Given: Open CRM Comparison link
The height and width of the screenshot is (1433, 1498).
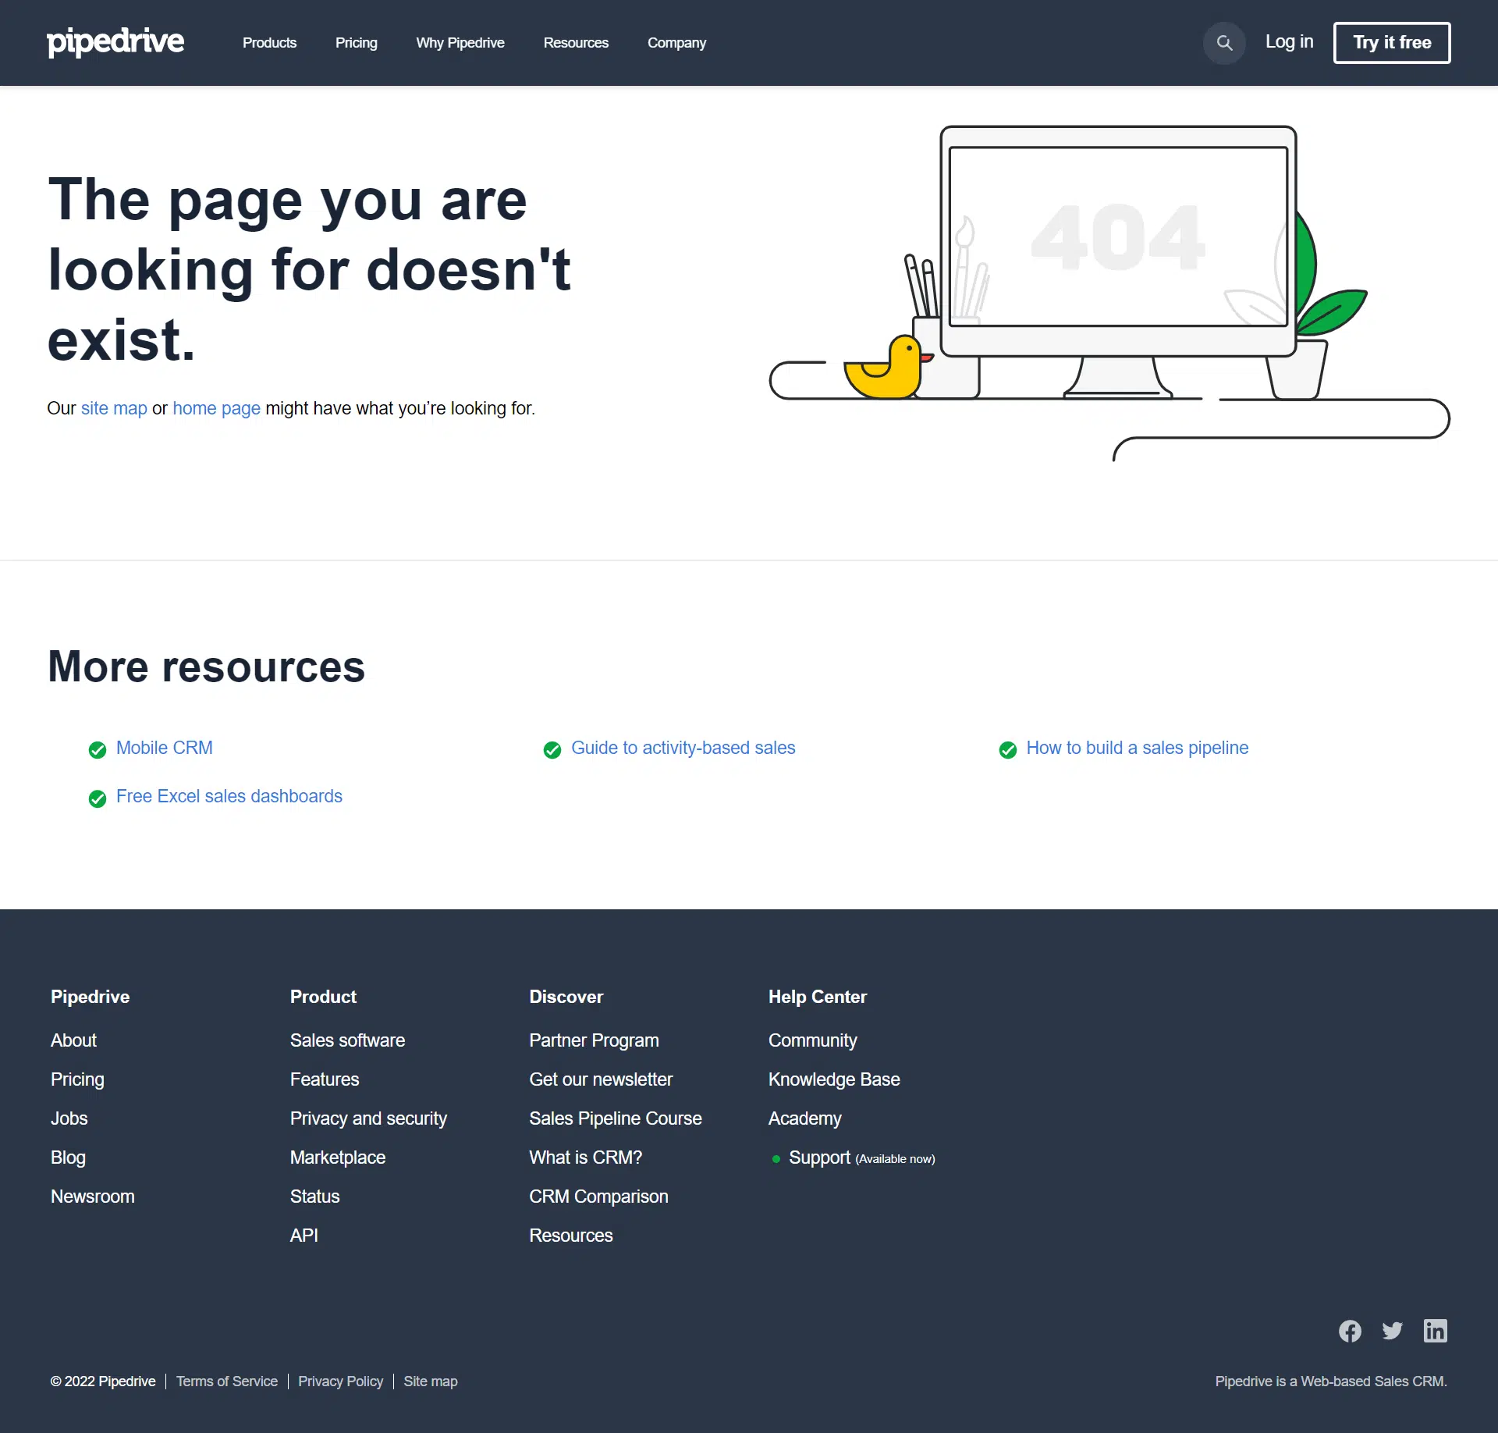Looking at the screenshot, I should point(598,1197).
